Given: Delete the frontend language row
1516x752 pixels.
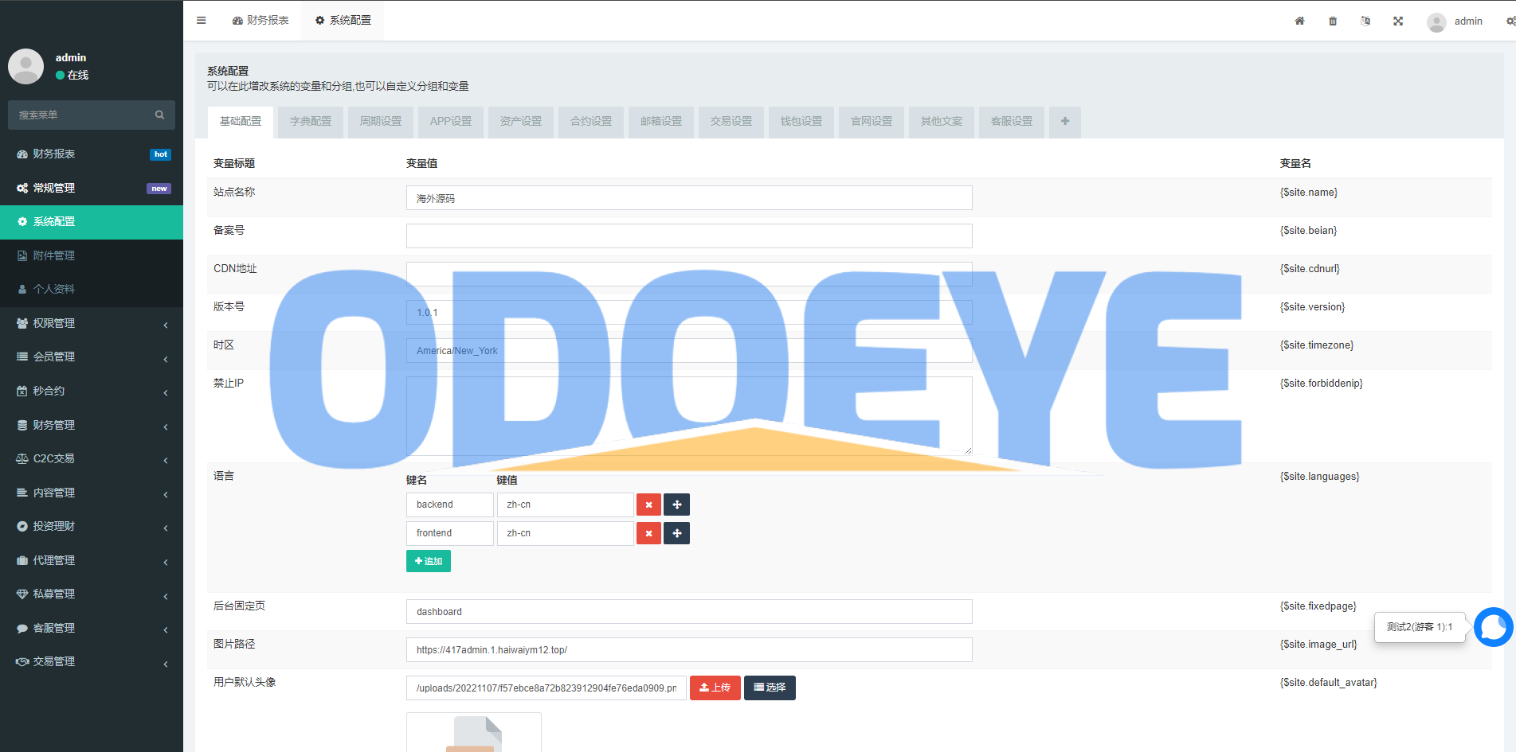Looking at the screenshot, I should coord(648,533).
